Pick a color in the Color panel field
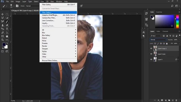The height and width of the screenshot is (102, 181). (165, 22)
